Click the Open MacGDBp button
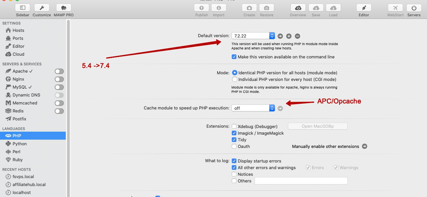 (317, 126)
